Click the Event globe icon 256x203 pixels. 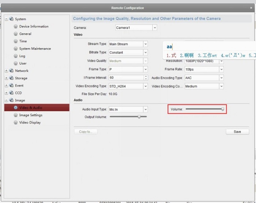pyautogui.click(x=11, y=85)
